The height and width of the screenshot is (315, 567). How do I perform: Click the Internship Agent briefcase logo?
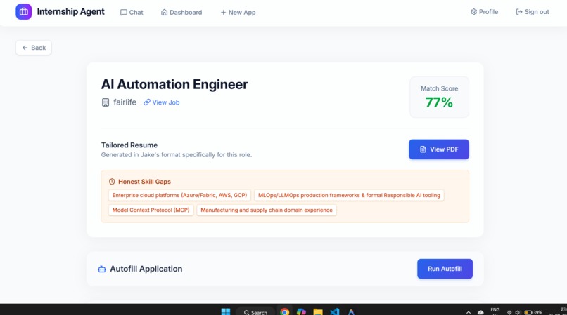point(23,11)
